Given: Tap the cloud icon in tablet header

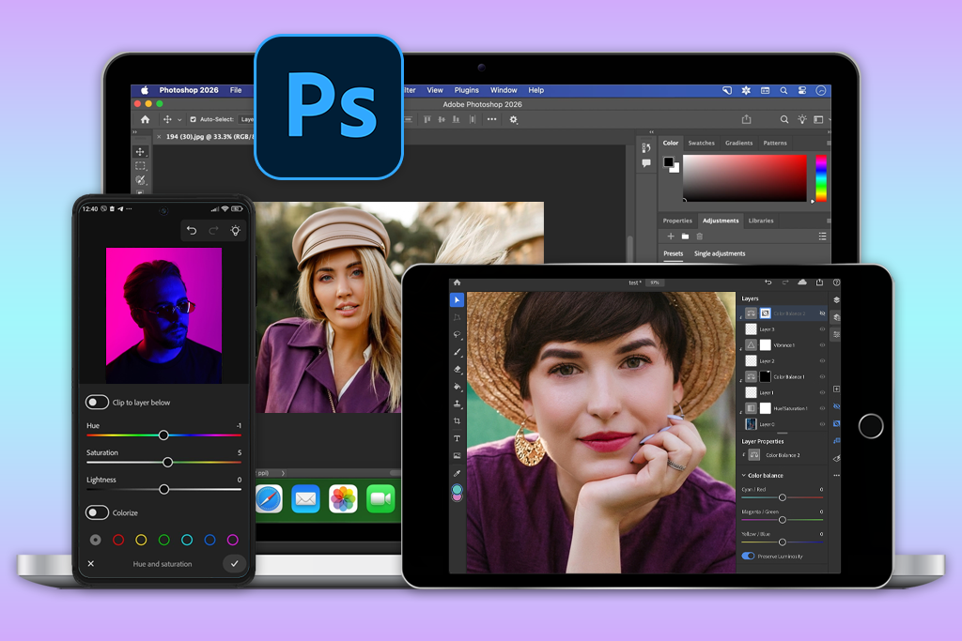Looking at the screenshot, I should 802,282.
